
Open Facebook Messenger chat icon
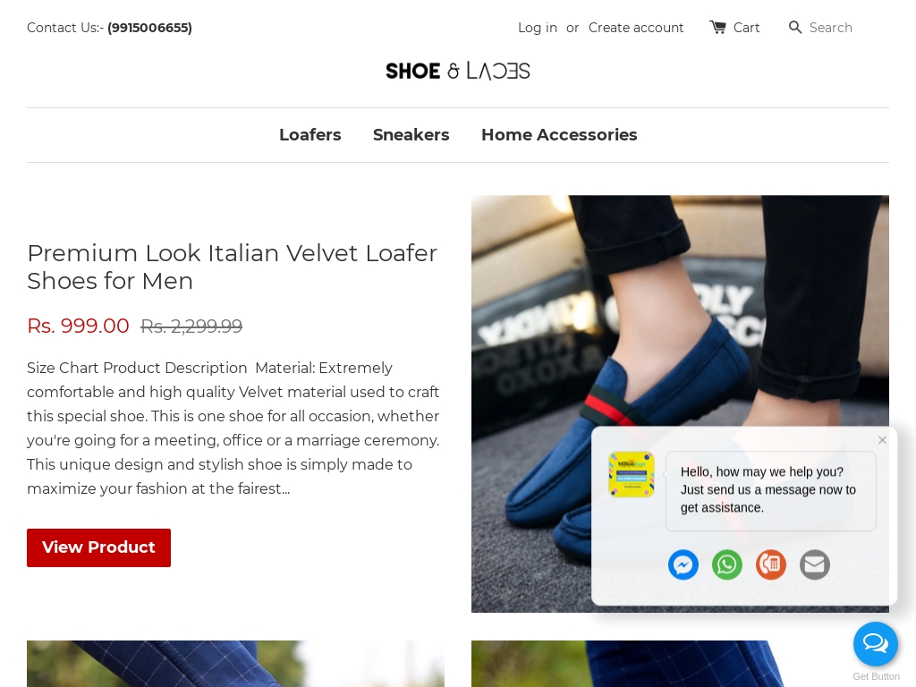click(683, 565)
